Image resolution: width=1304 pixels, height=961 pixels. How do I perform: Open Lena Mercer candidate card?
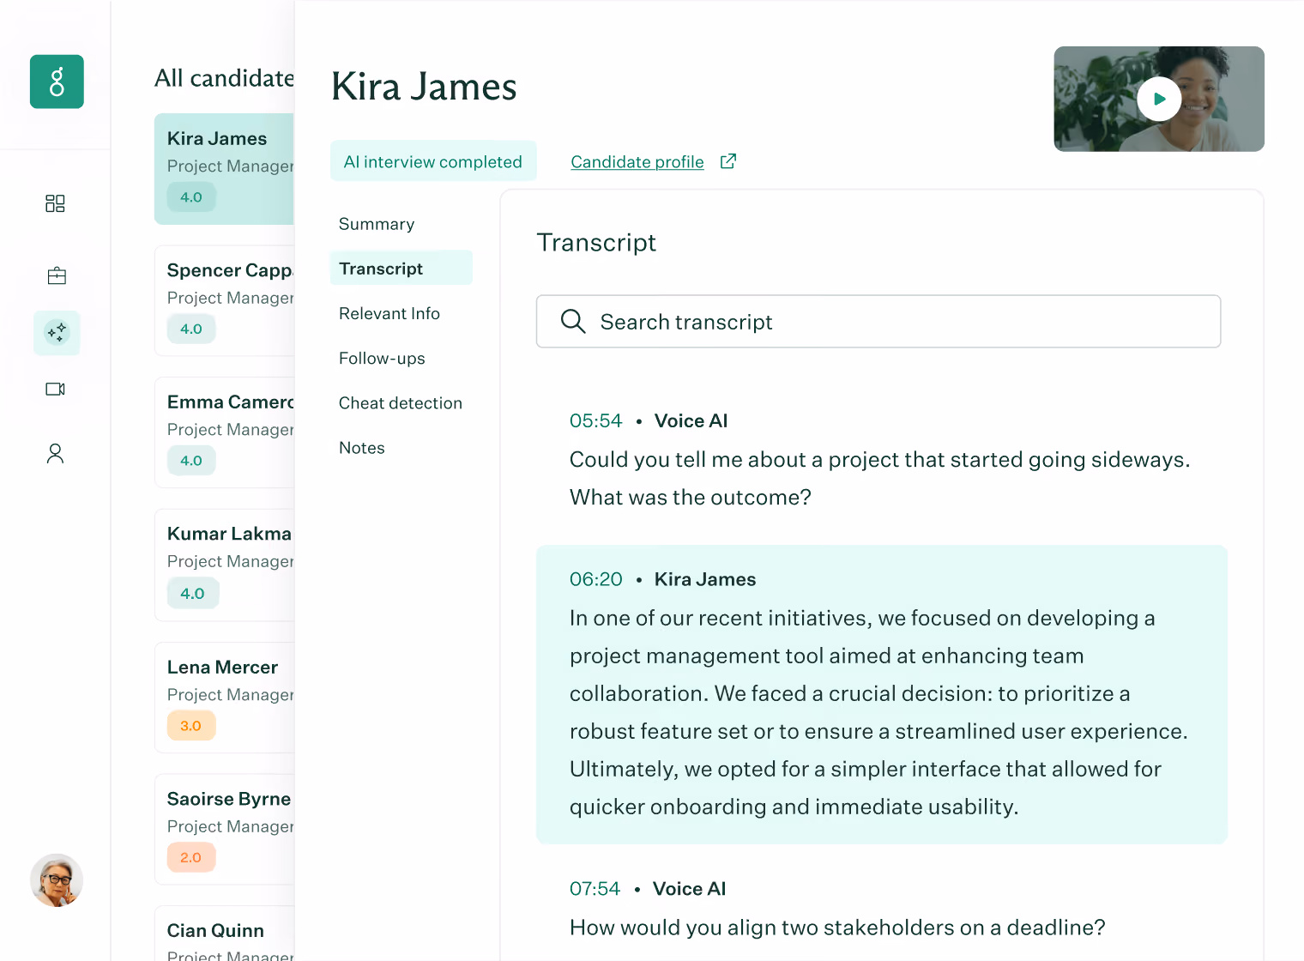coord(225,698)
